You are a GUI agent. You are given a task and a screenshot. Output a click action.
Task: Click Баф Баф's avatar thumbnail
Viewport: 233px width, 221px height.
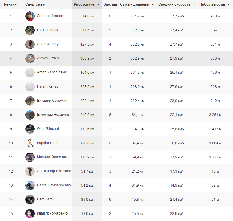click(x=30, y=200)
